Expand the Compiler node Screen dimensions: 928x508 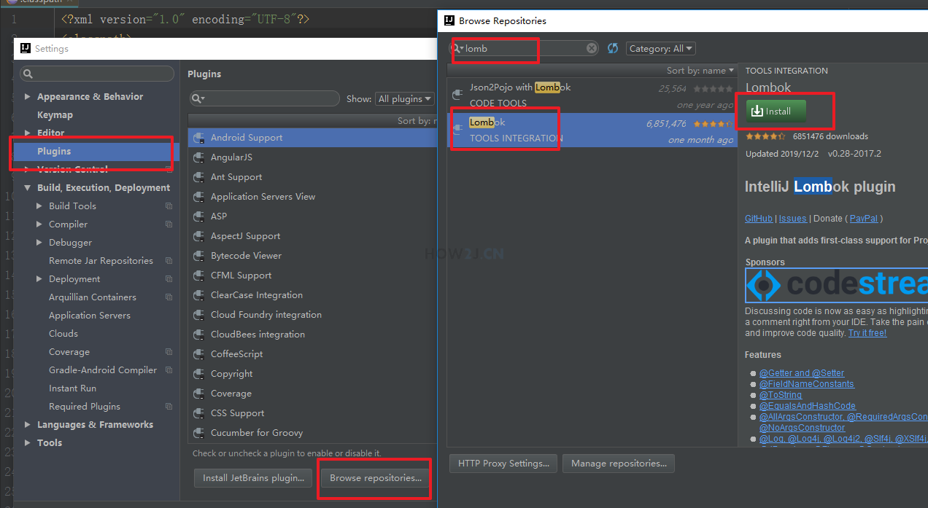tap(39, 224)
